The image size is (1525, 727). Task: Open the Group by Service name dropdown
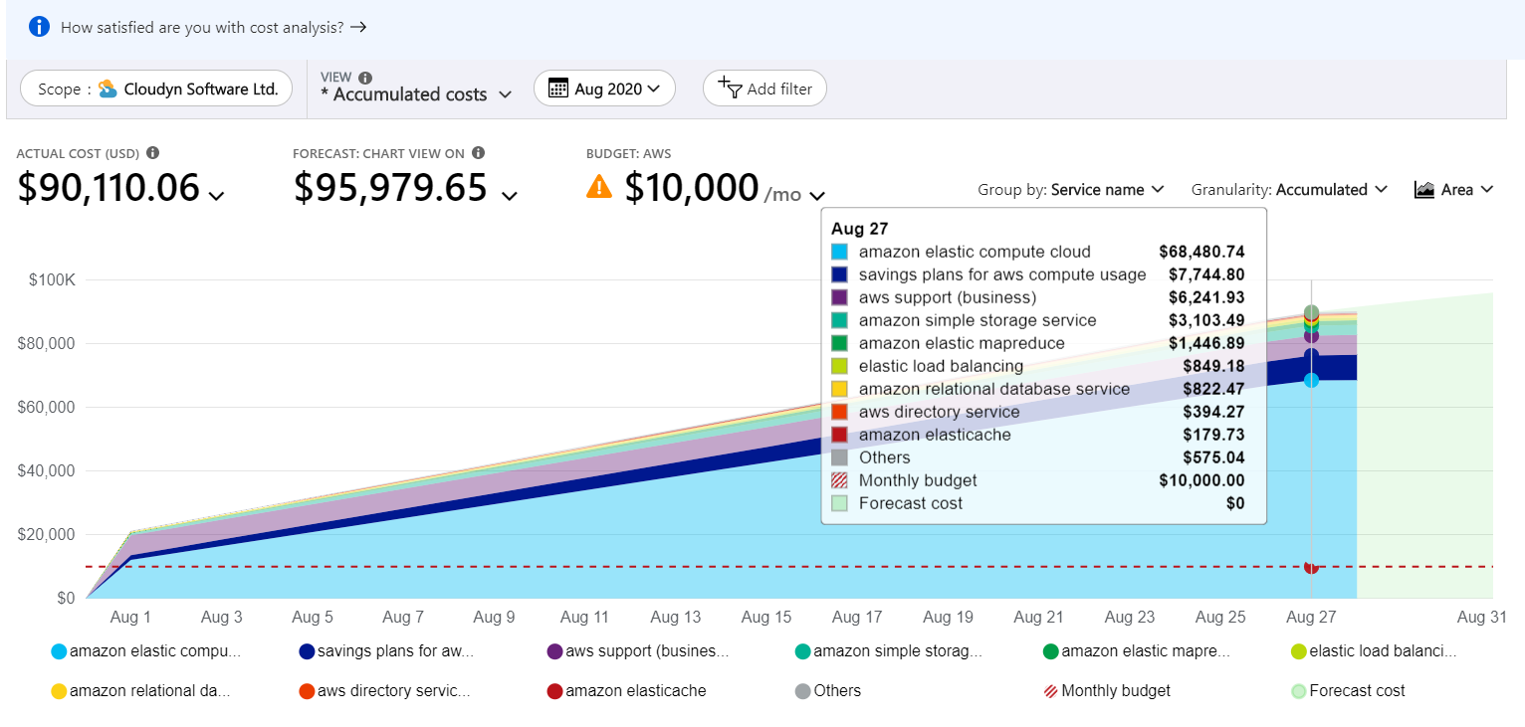click(x=1071, y=189)
